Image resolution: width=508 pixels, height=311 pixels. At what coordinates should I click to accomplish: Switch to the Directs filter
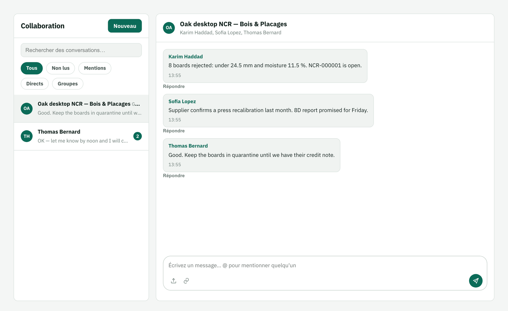coord(35,84)
